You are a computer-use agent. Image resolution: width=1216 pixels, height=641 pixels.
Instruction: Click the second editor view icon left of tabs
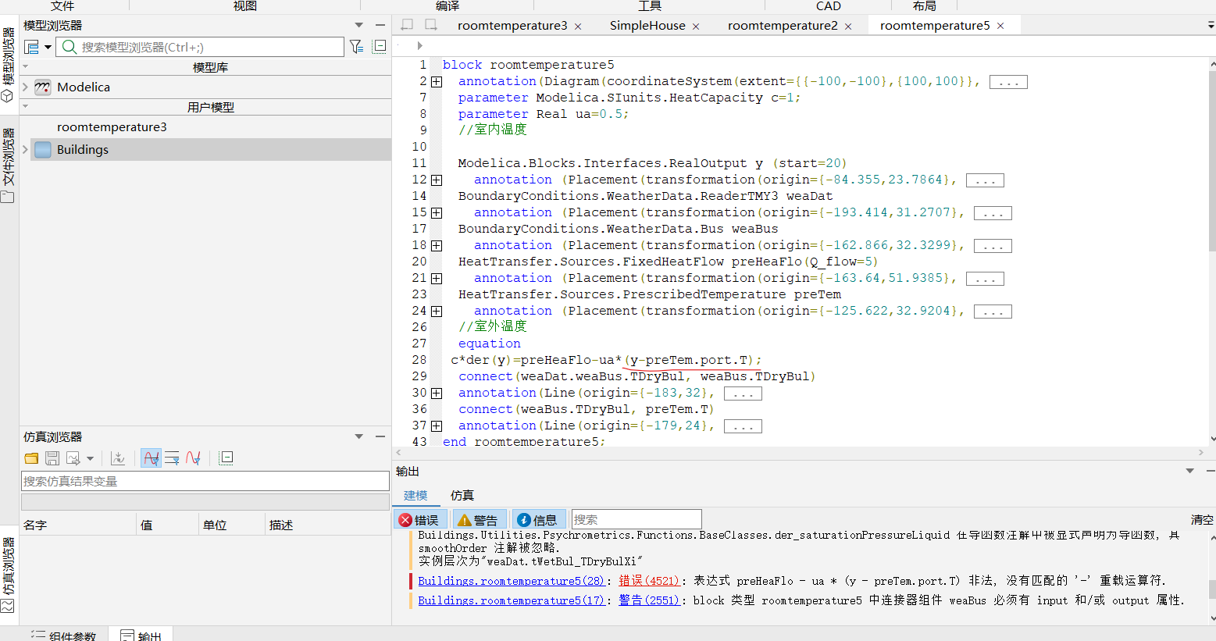pos(430,25)
